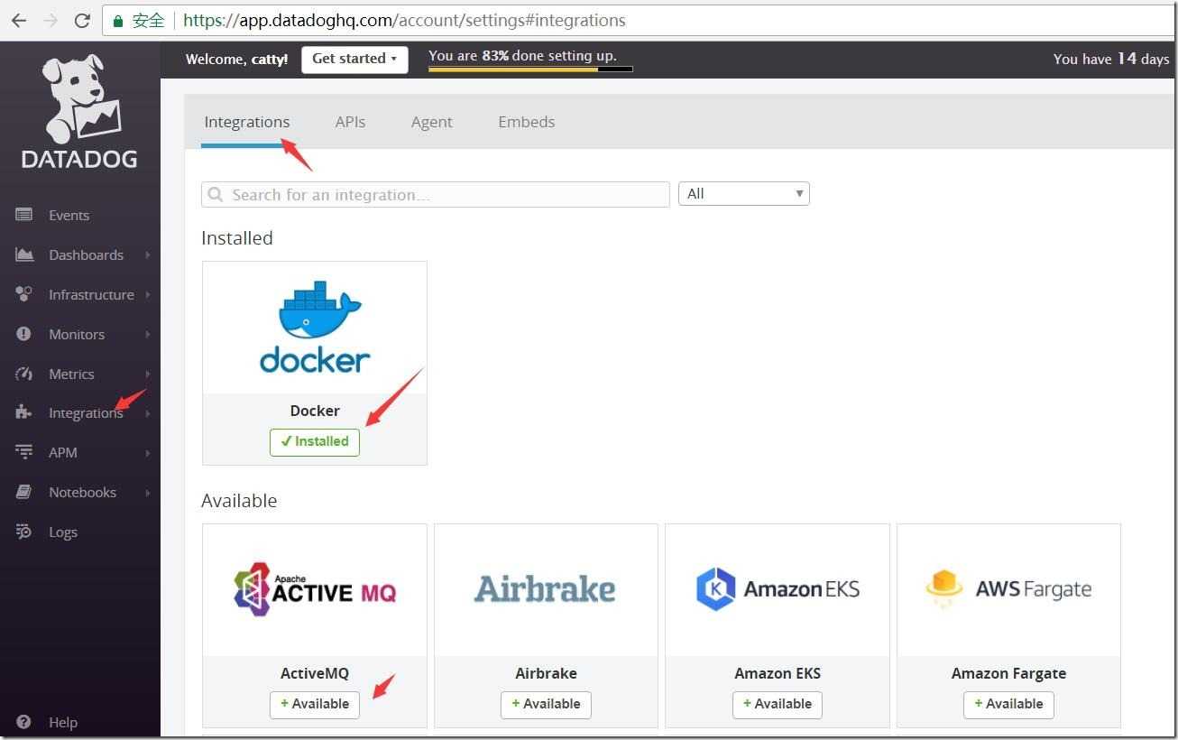Screen dimensions: 1178x740
Task: Focus the integration search field
Action: coord(436,195)
